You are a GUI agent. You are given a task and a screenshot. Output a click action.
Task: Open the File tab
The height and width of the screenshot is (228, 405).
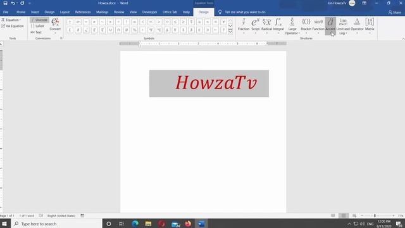pyautogui.click(x=6, y=12)
